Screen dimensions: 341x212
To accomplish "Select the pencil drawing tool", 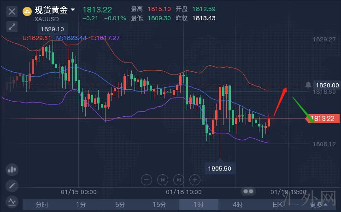I will click(12, 186).
